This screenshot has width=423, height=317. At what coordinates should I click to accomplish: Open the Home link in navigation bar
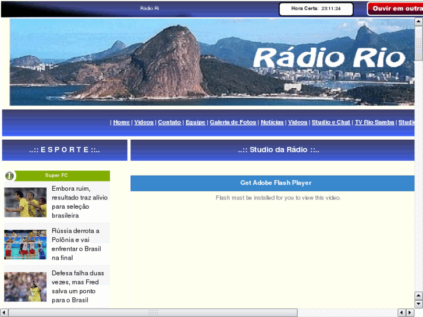122,122
